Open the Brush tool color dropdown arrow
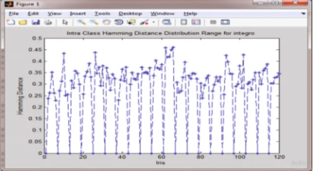This screenshot has width=314, height=171. (153, 22)
